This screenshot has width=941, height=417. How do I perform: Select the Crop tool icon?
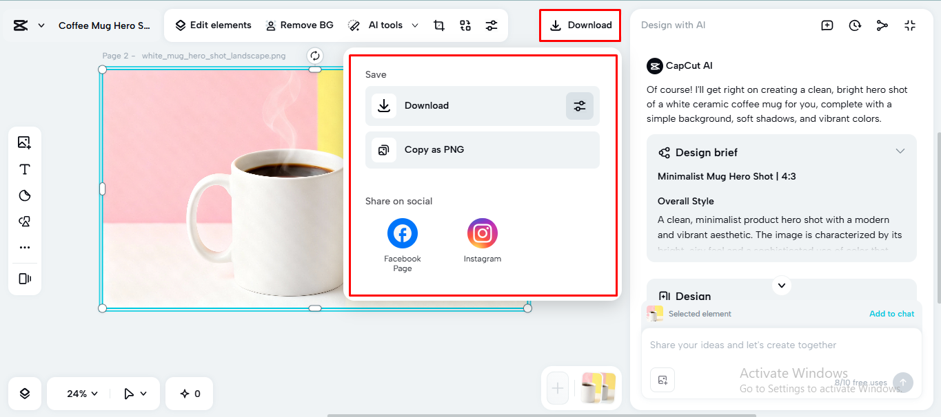point(438,25)
